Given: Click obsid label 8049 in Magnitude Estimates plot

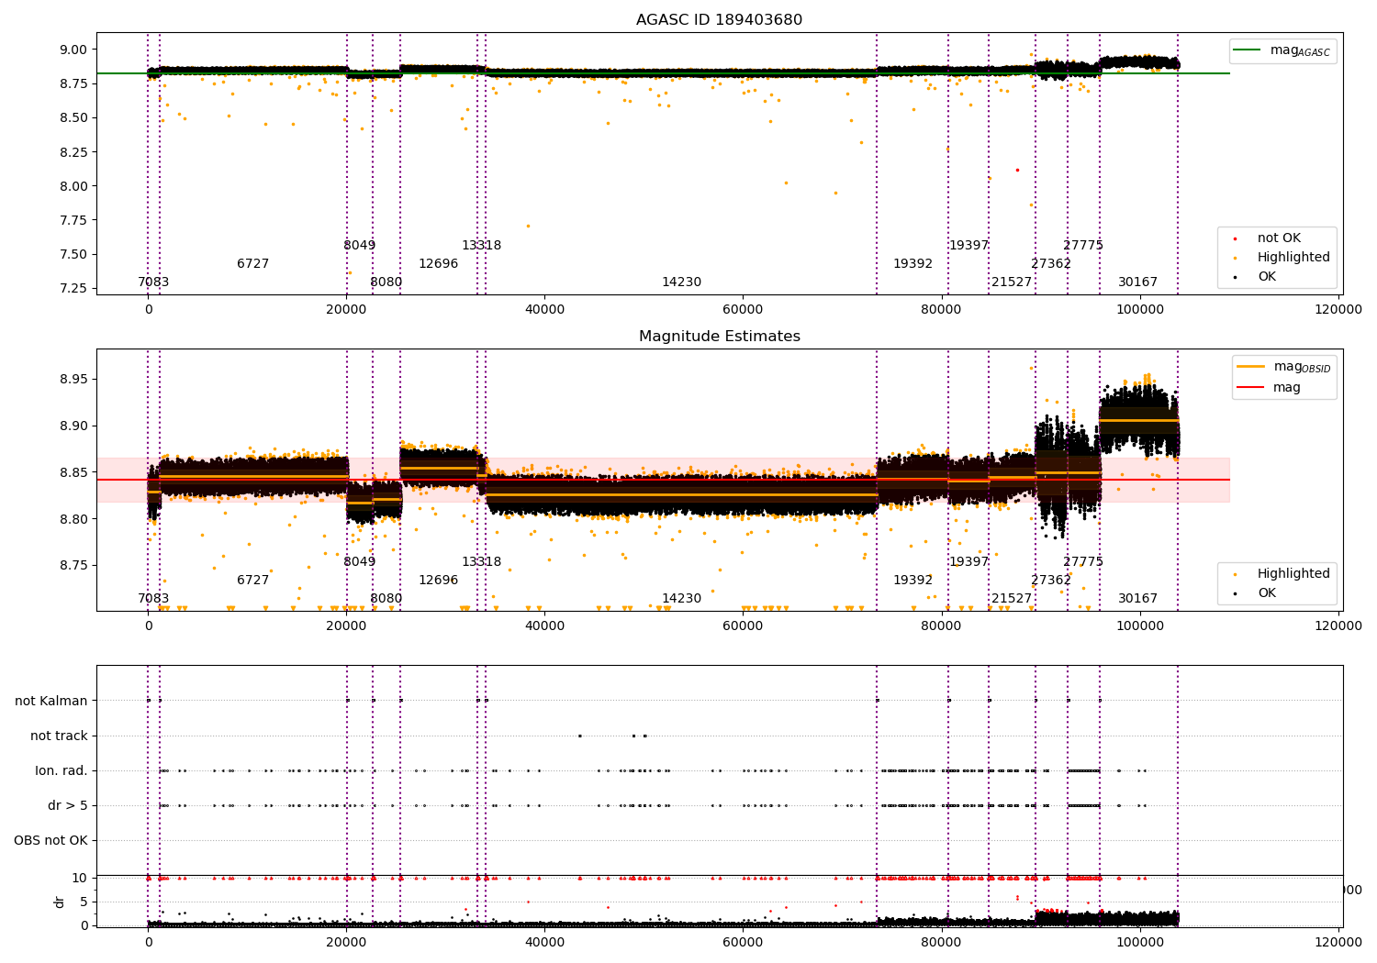Looking at the screenshot, I should 360,562.
